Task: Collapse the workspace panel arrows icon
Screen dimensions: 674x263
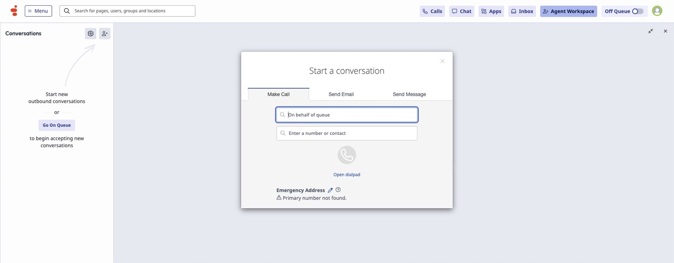Action: (651, 31)
